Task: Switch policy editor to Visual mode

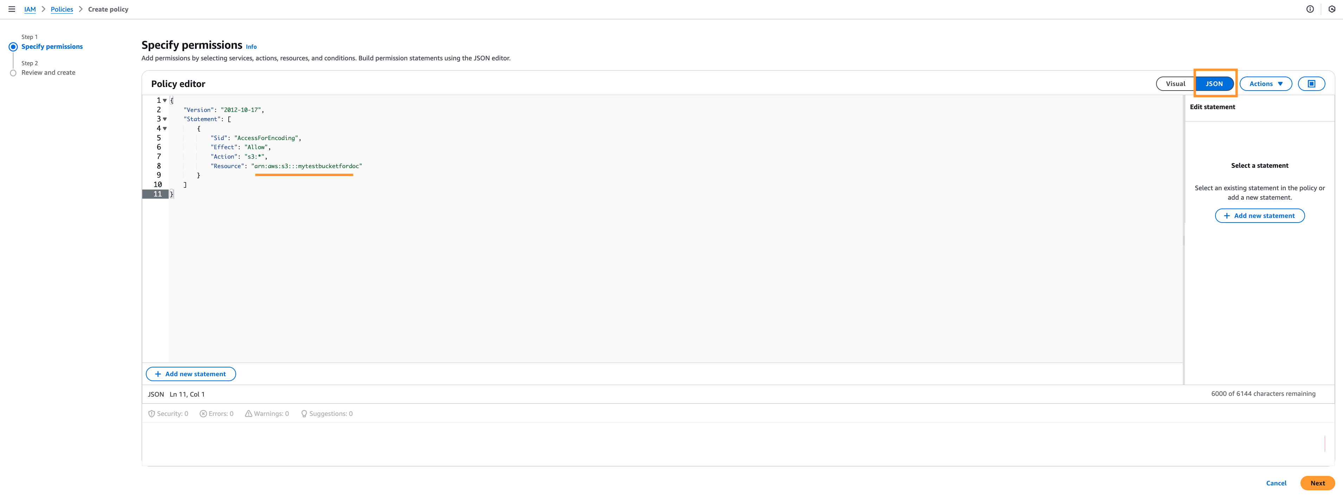Action: point(1175,84)
